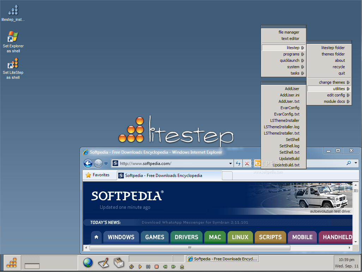This screenshot has width=362, height=272.
Task: Click the forward arrow in Internet Explorer
Action: tap(98, 164)
